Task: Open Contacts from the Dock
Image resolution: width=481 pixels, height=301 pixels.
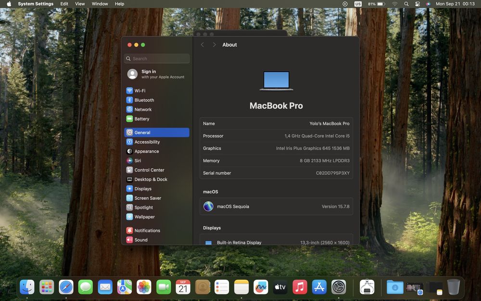Action: (203, 288)
